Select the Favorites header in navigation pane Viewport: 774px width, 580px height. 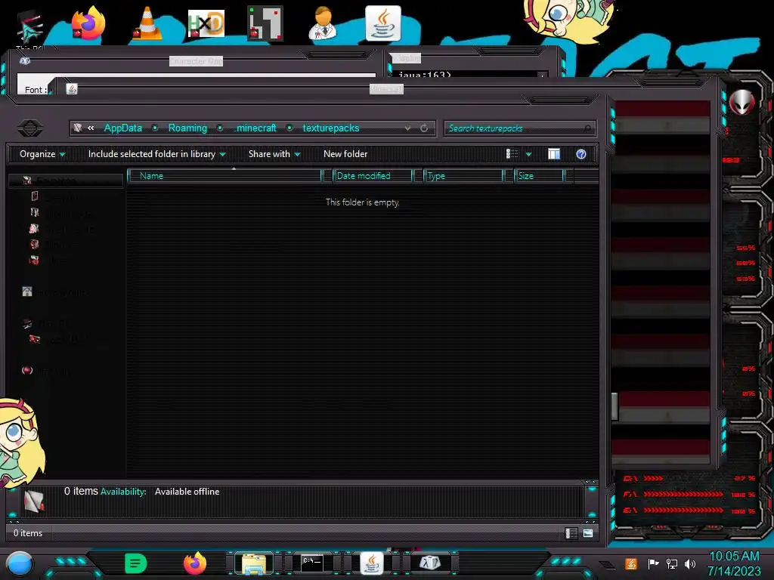(66, 180)
